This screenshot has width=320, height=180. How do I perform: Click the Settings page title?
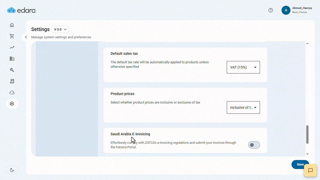pyautogui.click(x=40, y=29)
